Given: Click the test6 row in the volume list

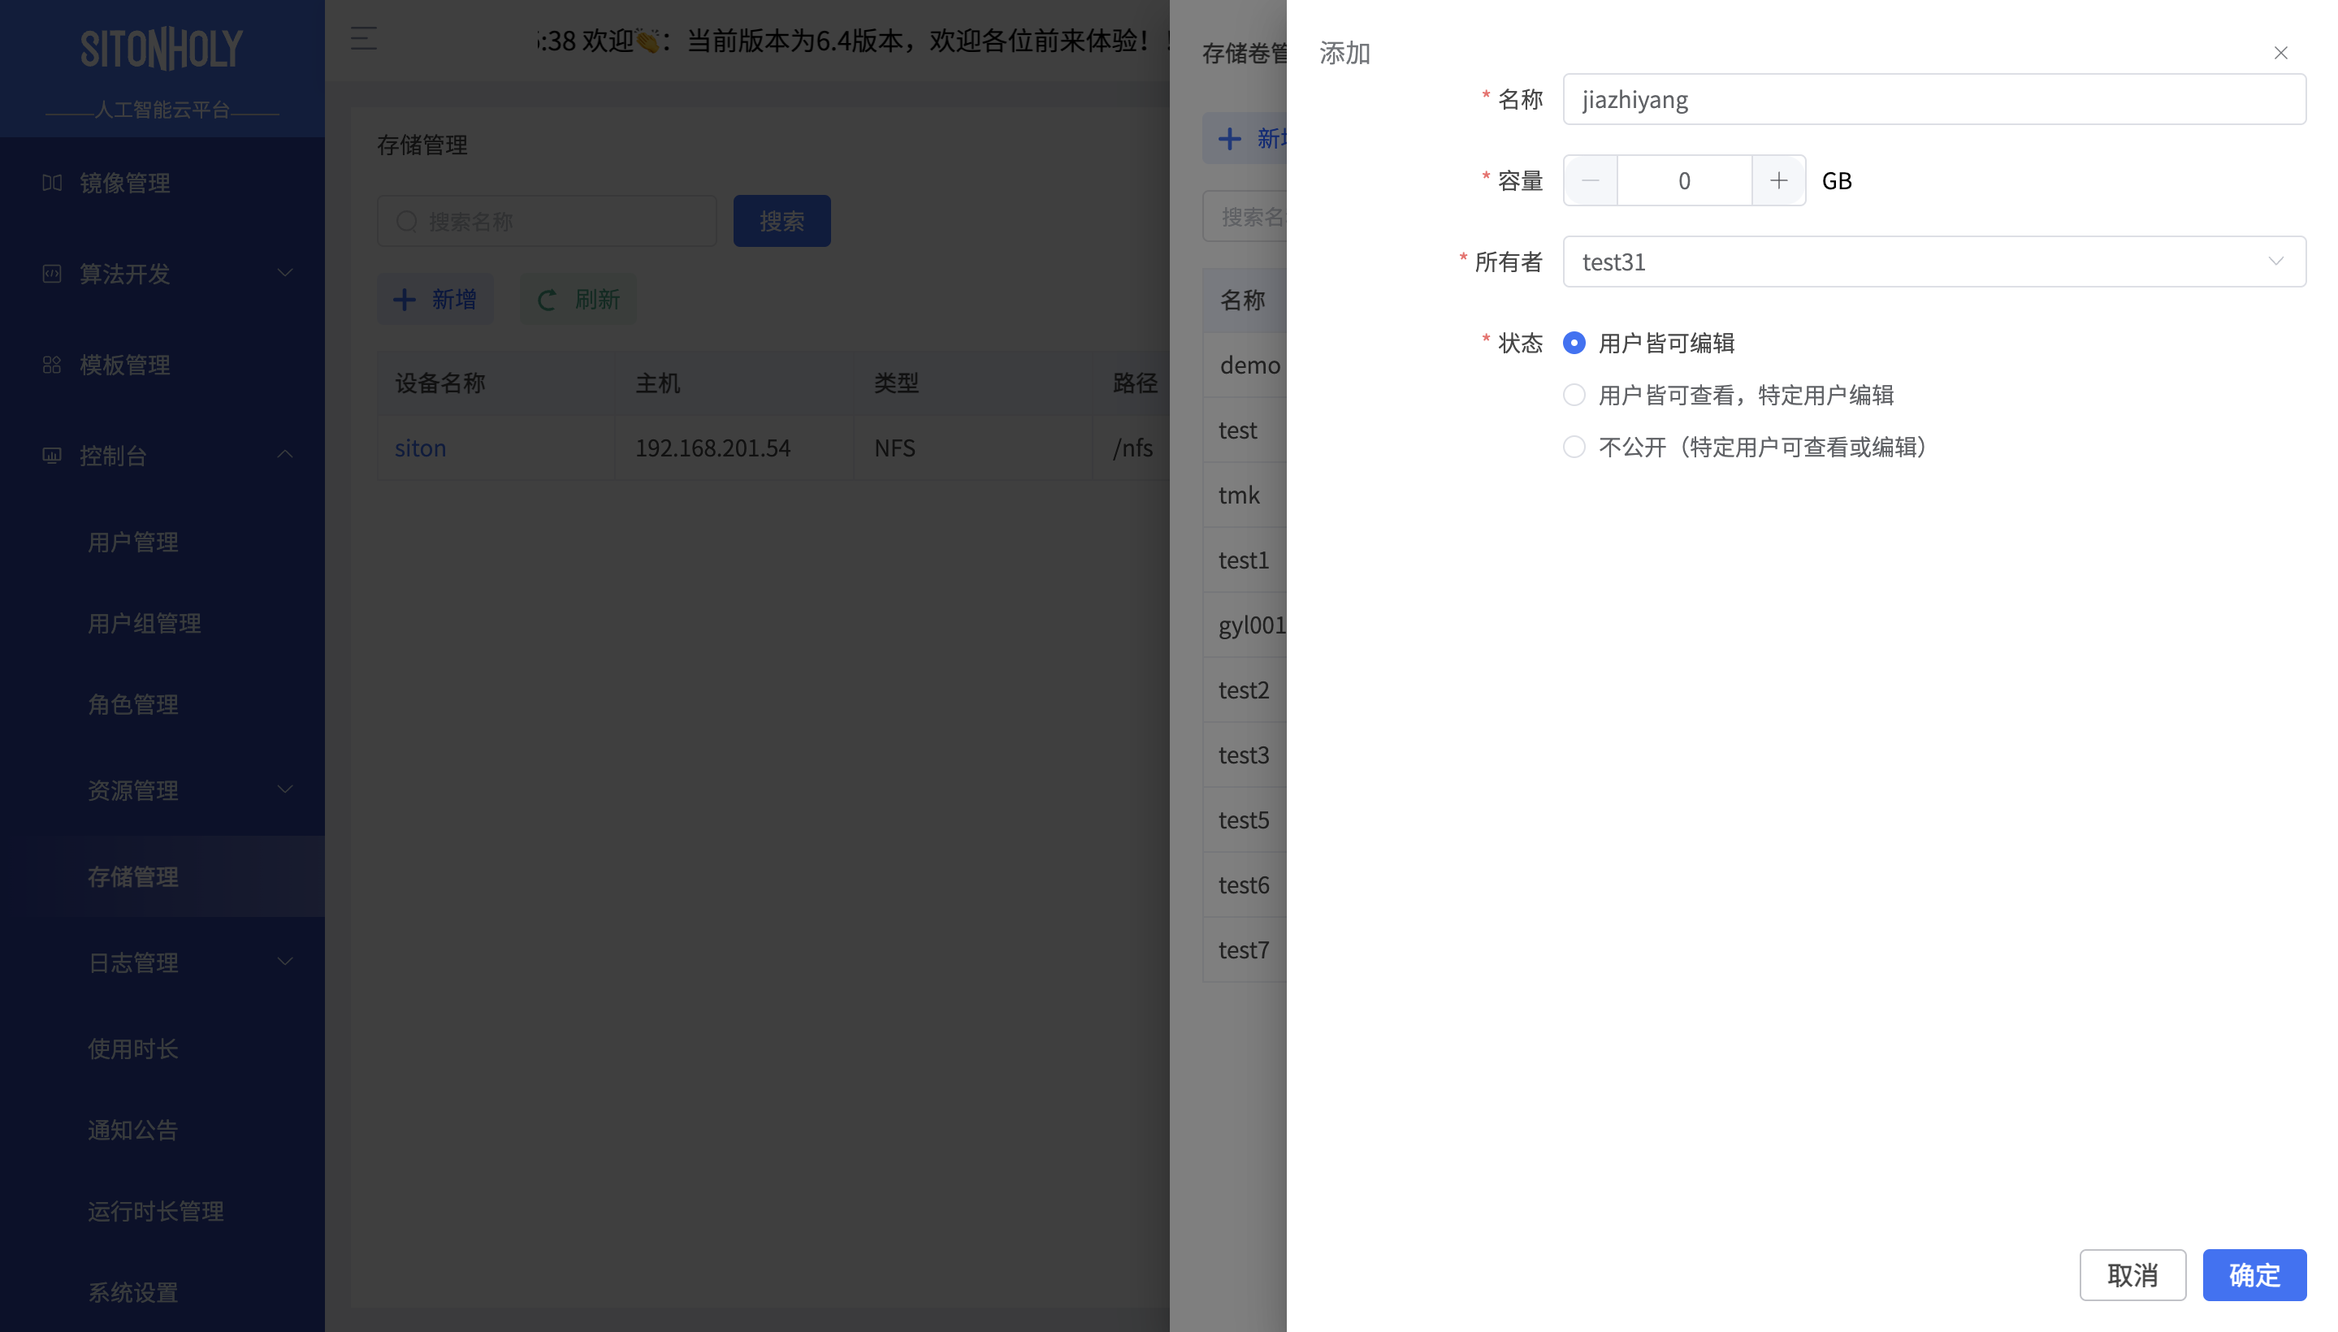Looking at the screenshot, I should point(1244,884).
